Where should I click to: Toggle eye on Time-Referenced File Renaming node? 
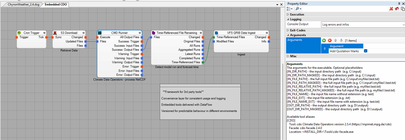tap(201, 33)
